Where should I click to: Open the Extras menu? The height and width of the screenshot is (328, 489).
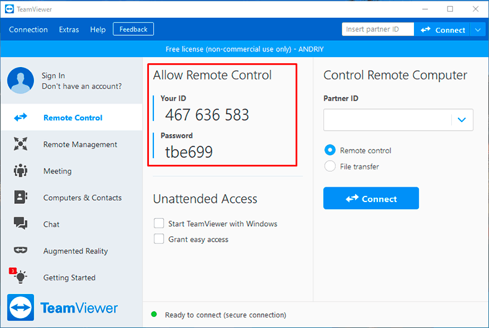(x=69, y=30)
